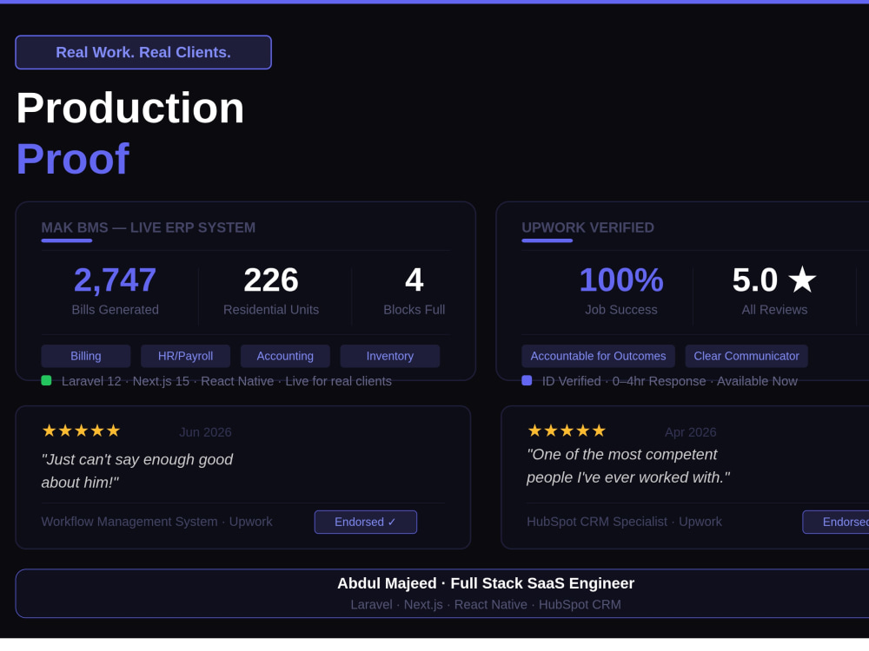
Task: Click the MAK BMS — Live ERP System heading
Action: (149, 227)
